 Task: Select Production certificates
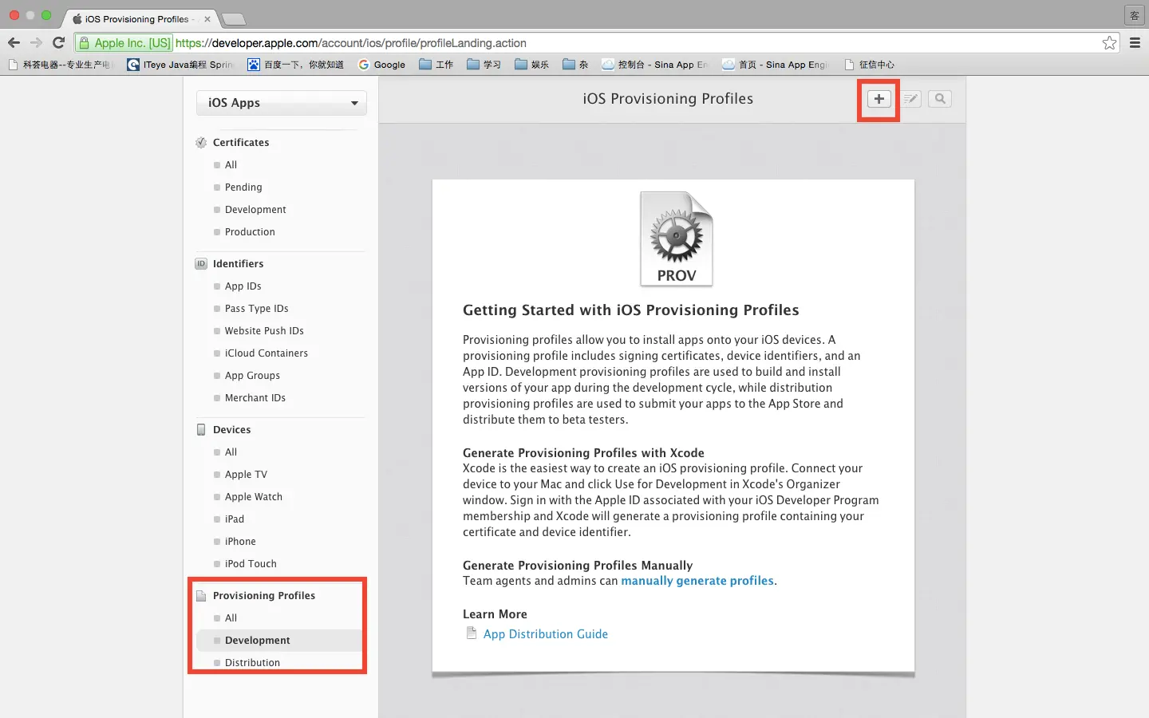pos(250,232)
